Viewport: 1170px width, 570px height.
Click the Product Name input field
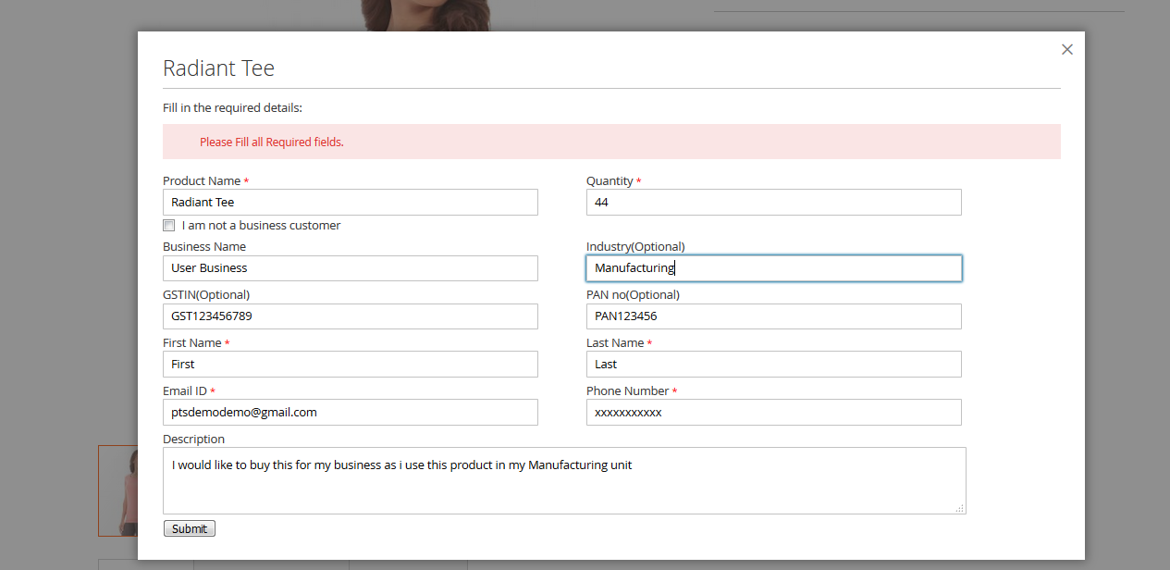[x=351, y=202]
